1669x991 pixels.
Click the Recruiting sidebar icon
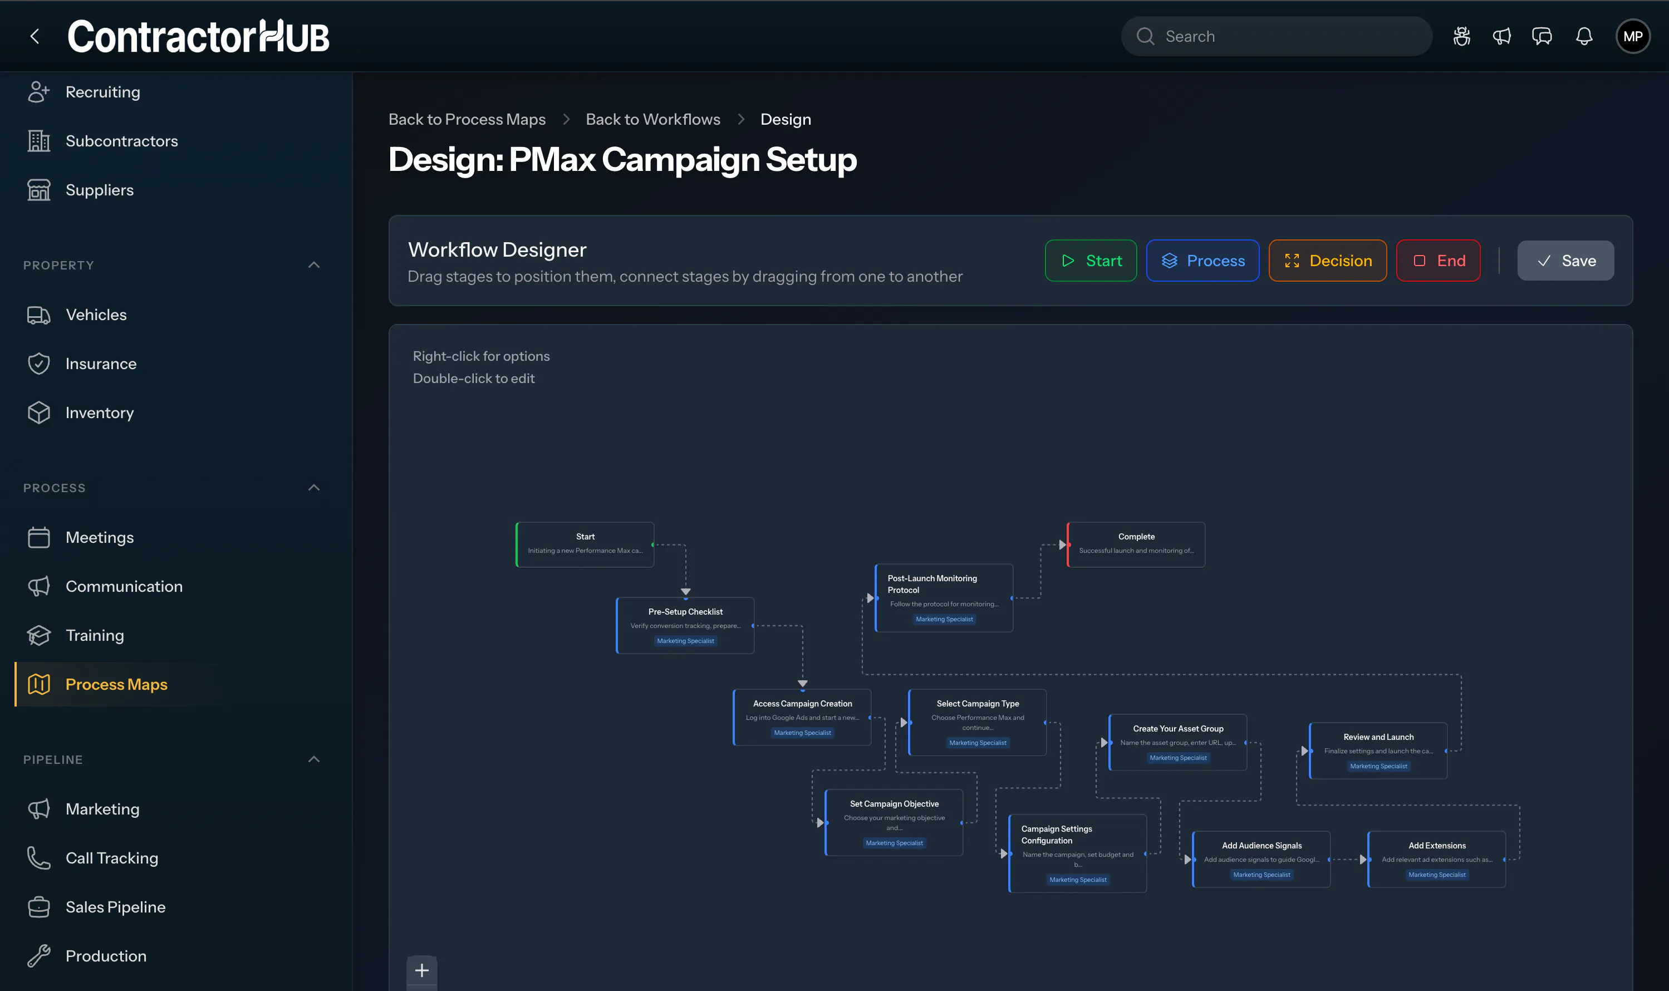point(39,92)
